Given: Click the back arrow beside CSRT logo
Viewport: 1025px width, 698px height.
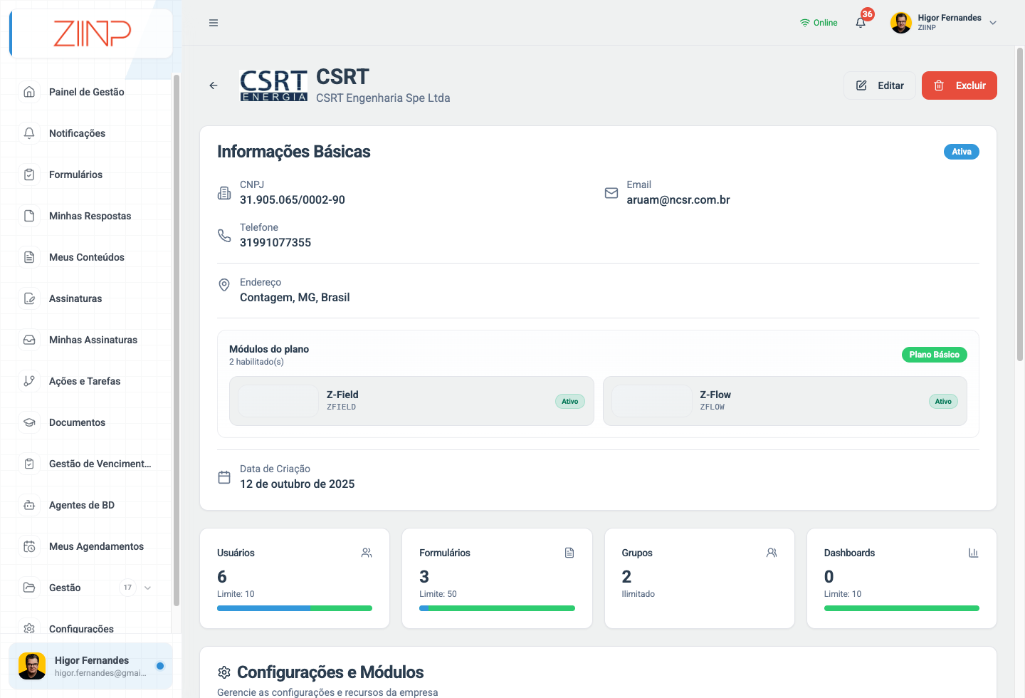Looking at the screenshot, I should pos(214,85).
